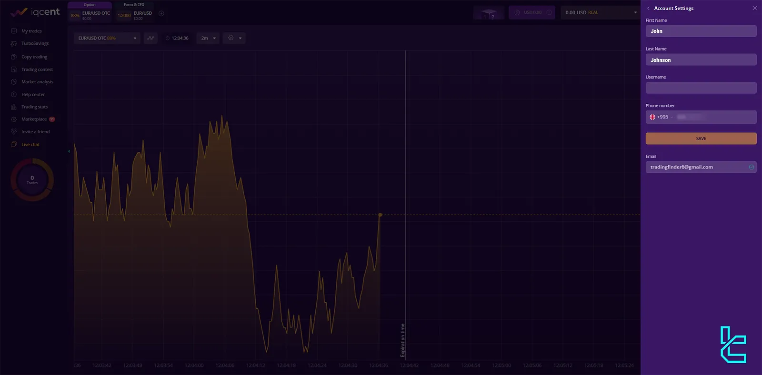The width and height of the screenshot is (762, 375).
Task: Click the SAVE button
Action: point(701,138)
